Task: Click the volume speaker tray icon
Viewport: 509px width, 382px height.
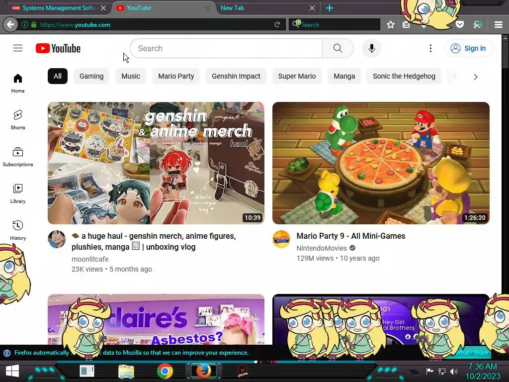Action: [x=454, y=371]
